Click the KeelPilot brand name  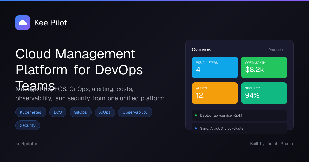point(50,23)
